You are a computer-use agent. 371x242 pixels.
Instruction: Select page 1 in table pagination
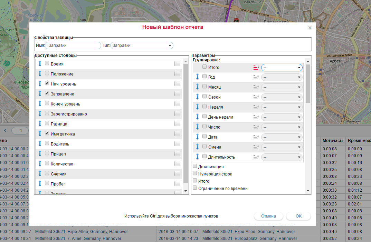(21, 131)
